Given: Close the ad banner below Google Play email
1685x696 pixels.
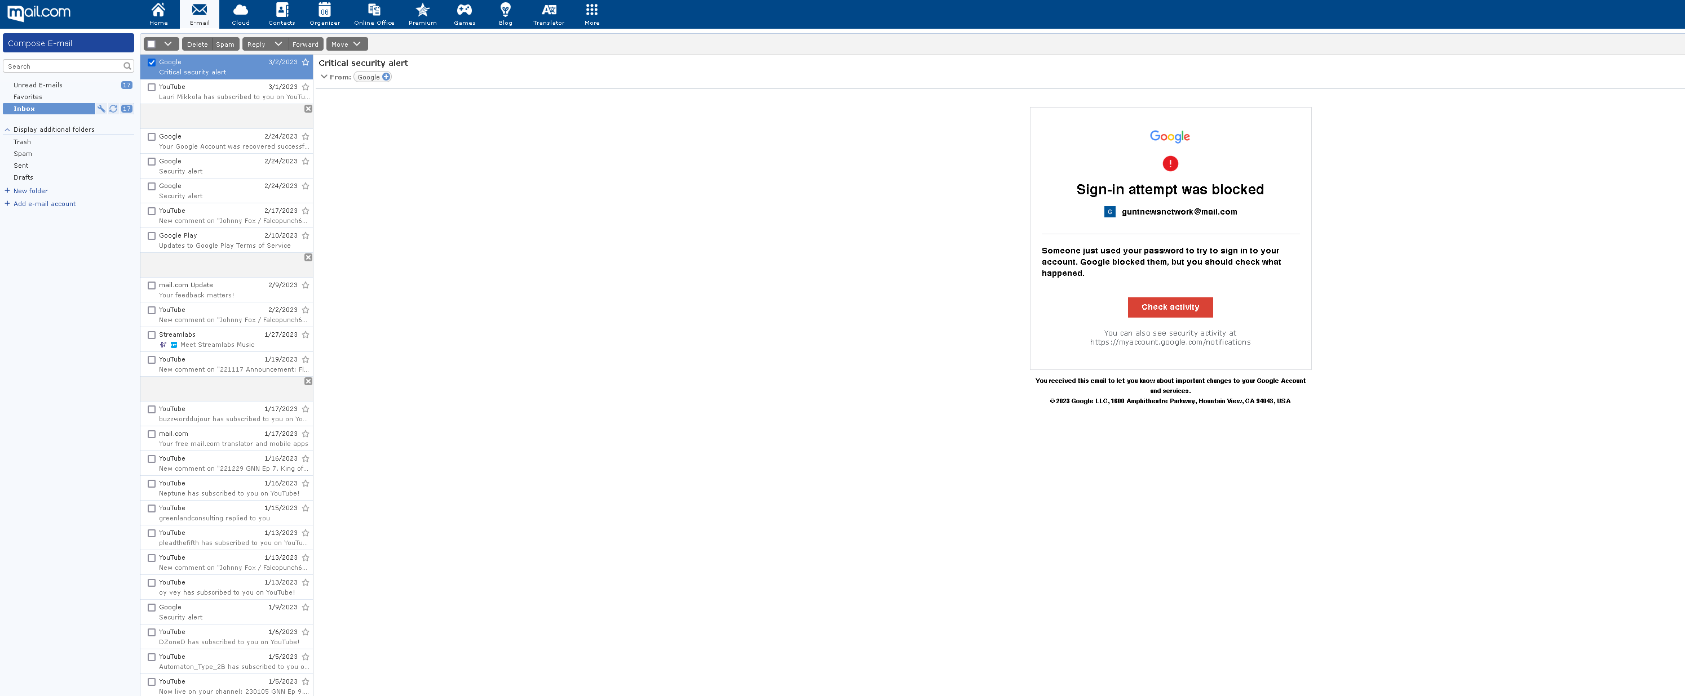Looking at the screenshot, I should coord(308,257).
